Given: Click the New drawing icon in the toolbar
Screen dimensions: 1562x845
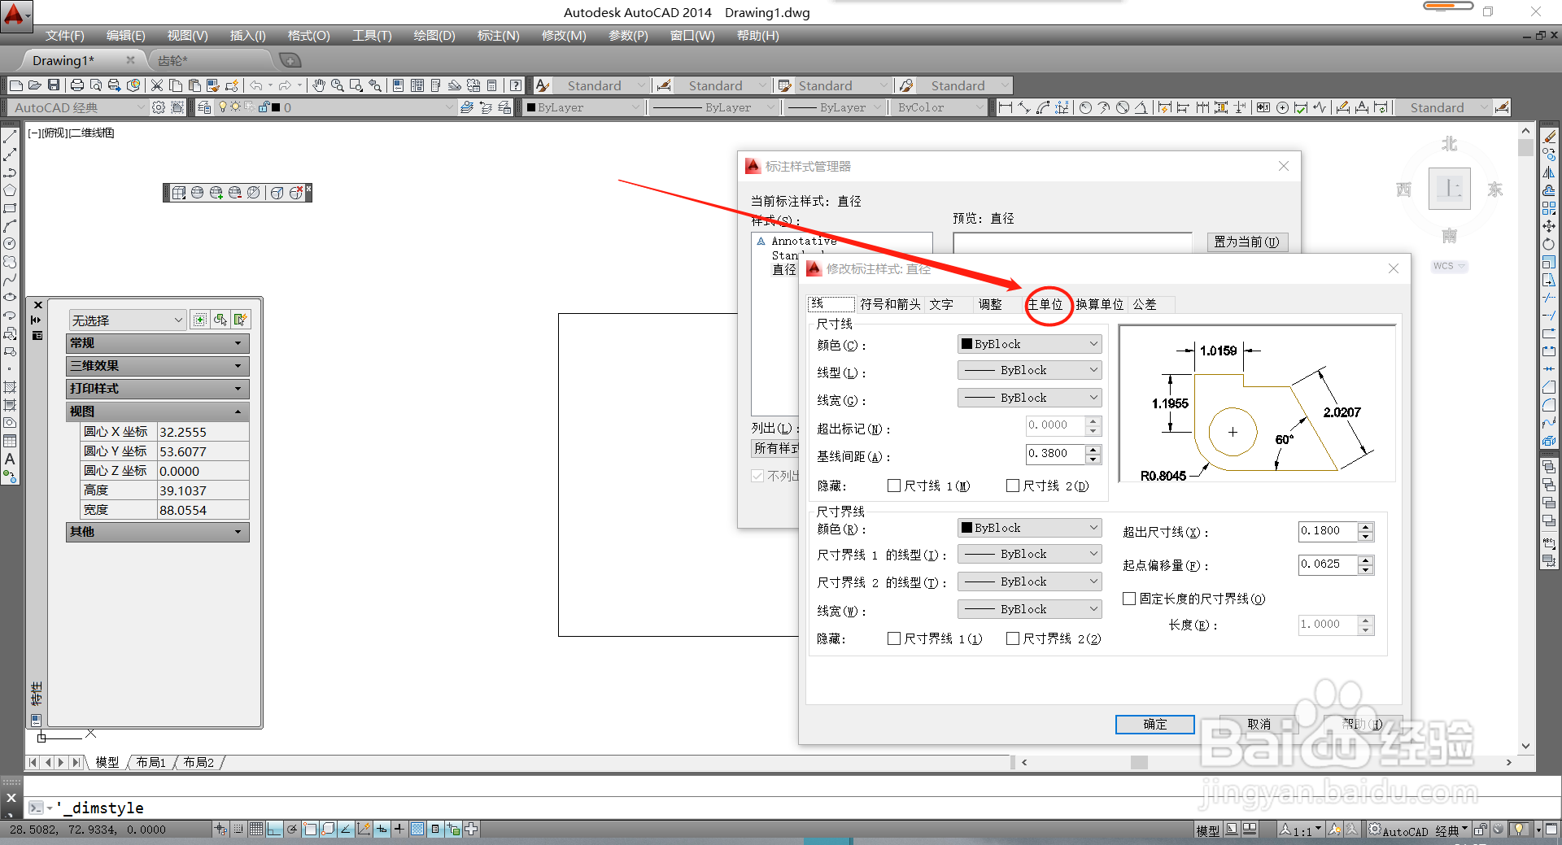Looking at the screenshot, I should pos(16,85).
